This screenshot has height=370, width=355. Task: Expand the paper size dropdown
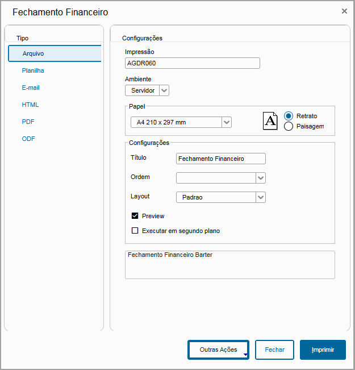point(227,122)
